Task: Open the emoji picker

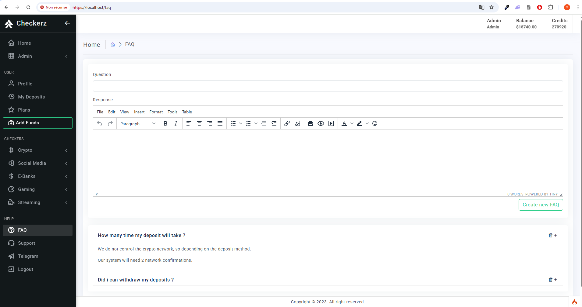Action: tap(375, 123)
